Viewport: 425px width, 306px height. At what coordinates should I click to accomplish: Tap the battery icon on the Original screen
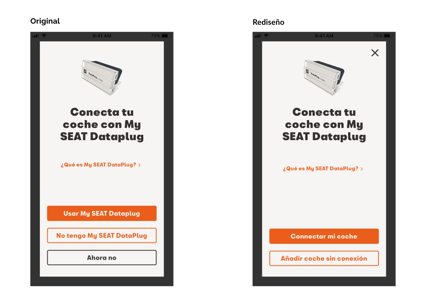pyautogui.click(x=165, y=36)
